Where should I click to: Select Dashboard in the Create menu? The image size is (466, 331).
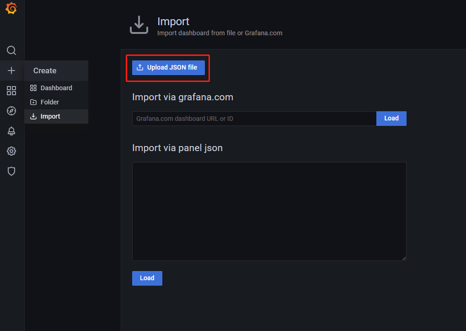56,88
